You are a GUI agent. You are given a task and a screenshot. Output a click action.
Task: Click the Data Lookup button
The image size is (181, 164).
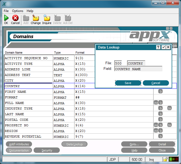[74, 144]
